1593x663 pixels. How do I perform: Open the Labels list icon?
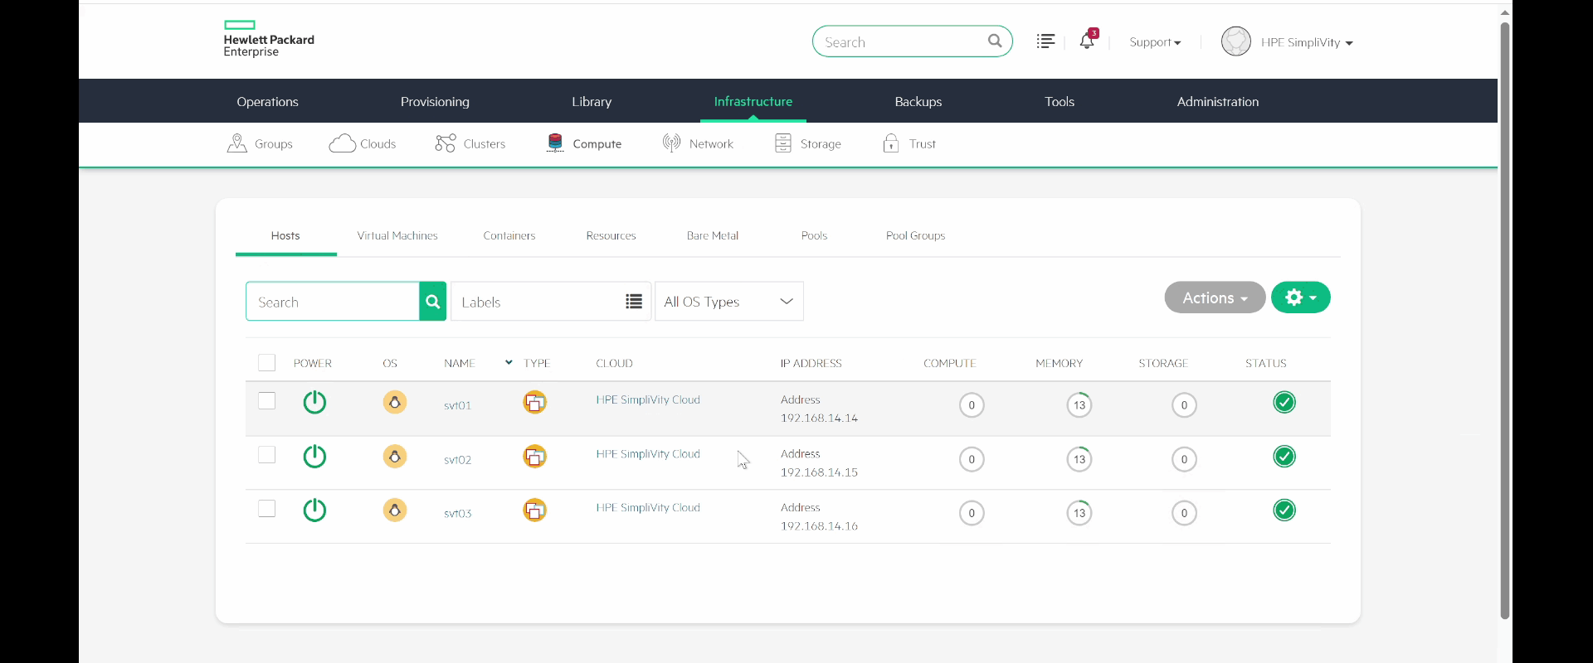pyautogui.click(x=634, y=302)
